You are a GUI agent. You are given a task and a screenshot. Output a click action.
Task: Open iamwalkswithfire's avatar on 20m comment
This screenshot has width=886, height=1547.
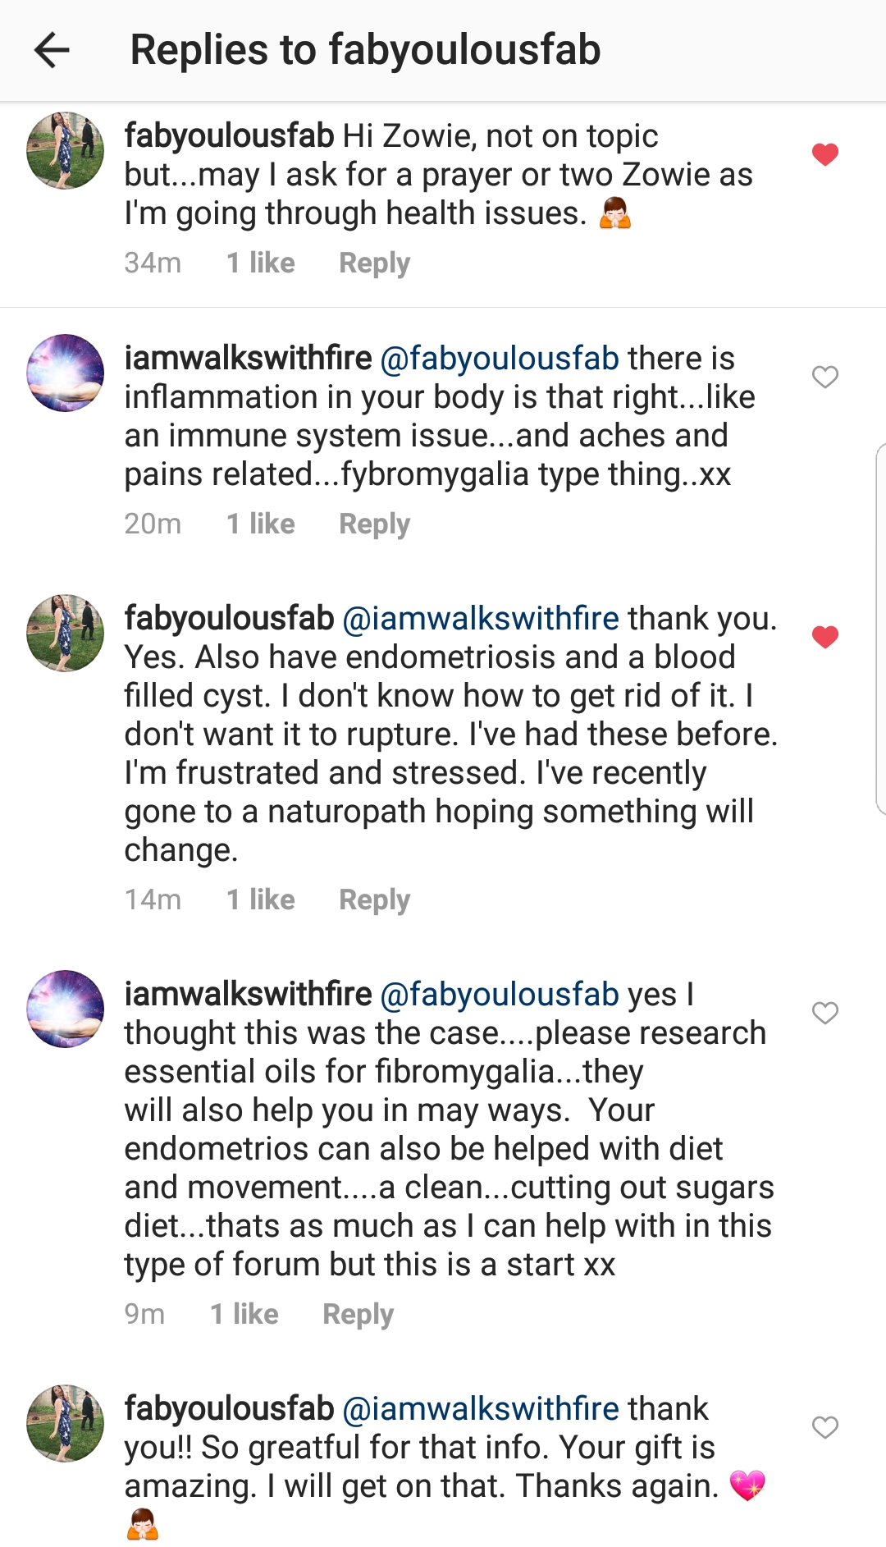point(66,373)
